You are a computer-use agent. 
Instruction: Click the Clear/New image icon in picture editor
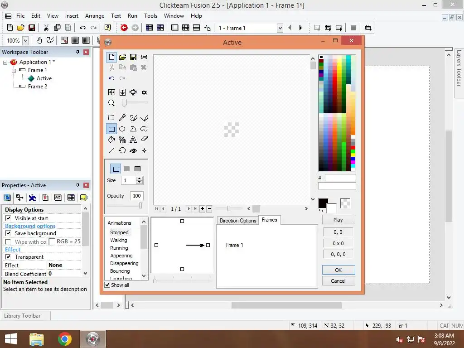click(111, 57)
